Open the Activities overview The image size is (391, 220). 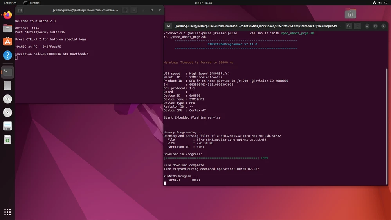click(10, 3)
